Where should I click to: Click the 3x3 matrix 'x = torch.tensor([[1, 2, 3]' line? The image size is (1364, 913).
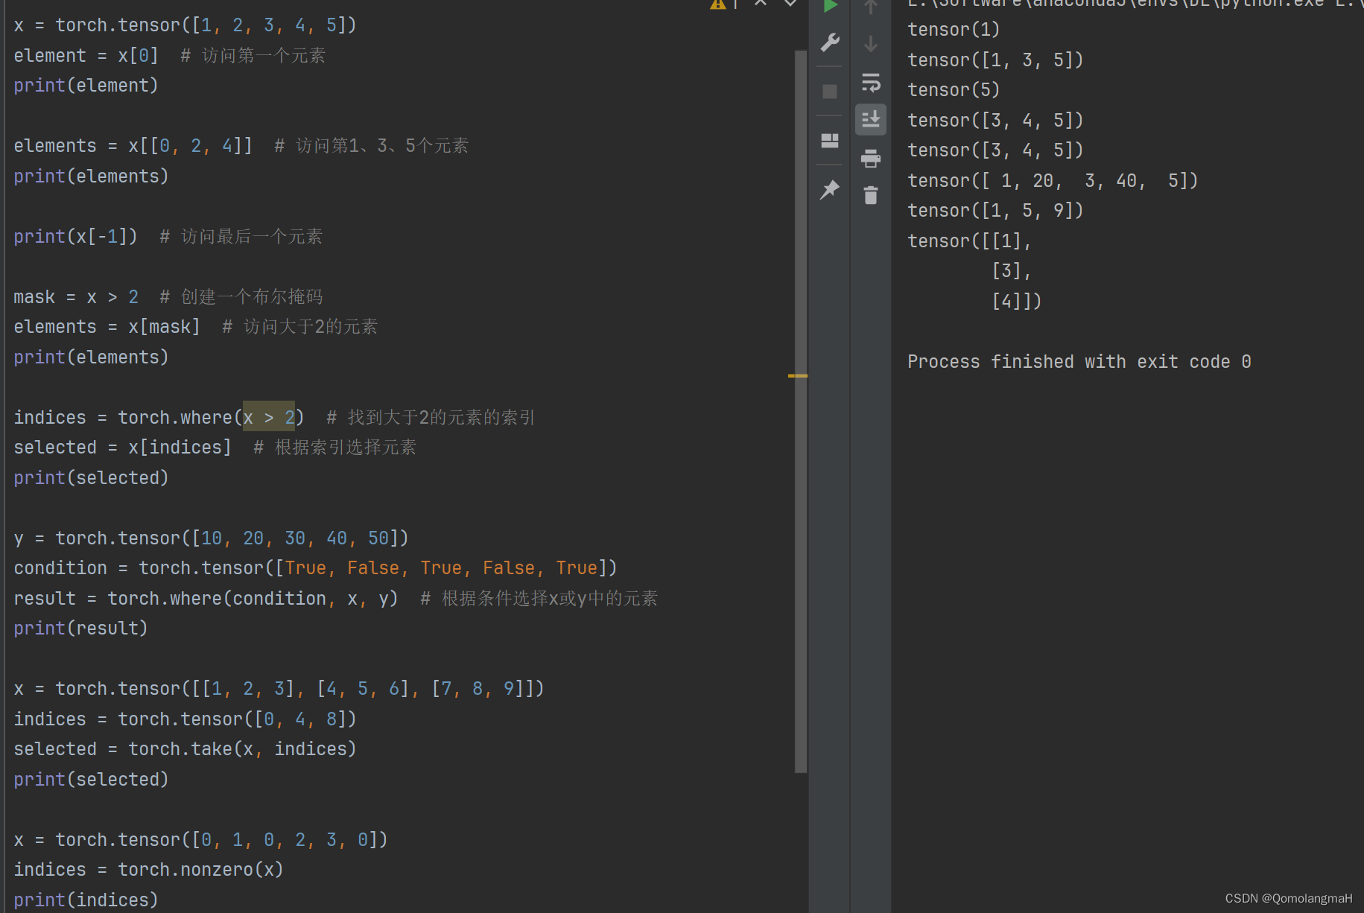coord(279,689)
